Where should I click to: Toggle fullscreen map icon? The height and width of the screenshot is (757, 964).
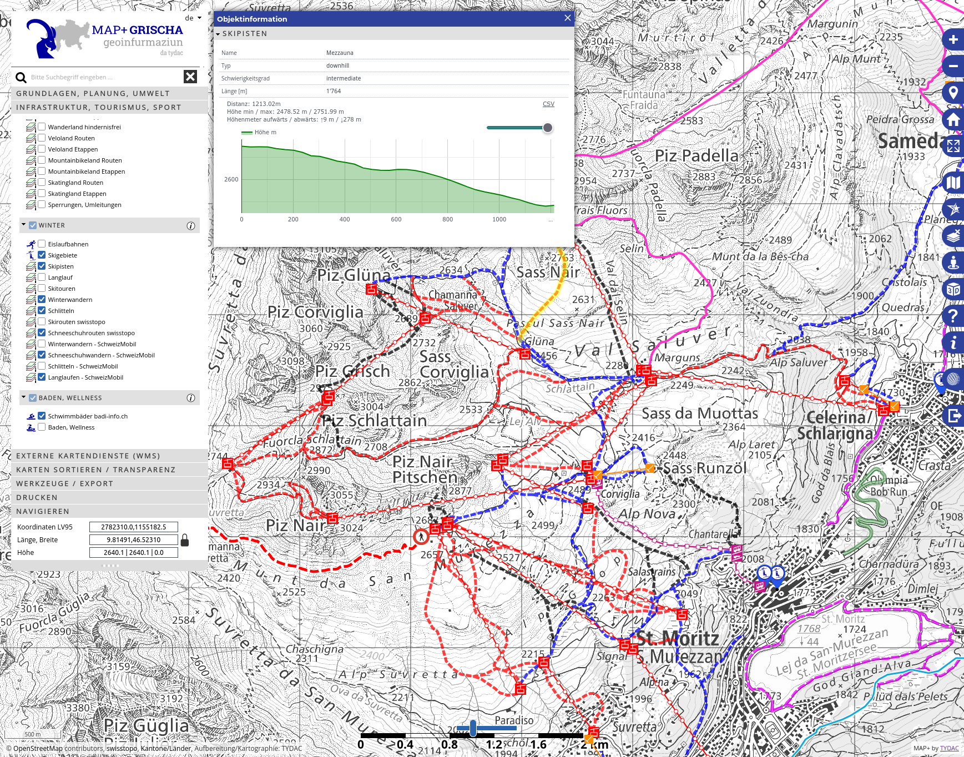click(x=953, y=146)
